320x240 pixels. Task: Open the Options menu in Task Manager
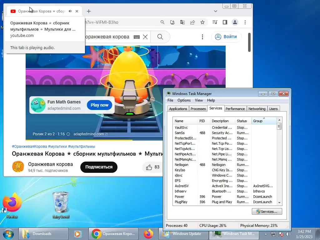[x=184, y=100]
